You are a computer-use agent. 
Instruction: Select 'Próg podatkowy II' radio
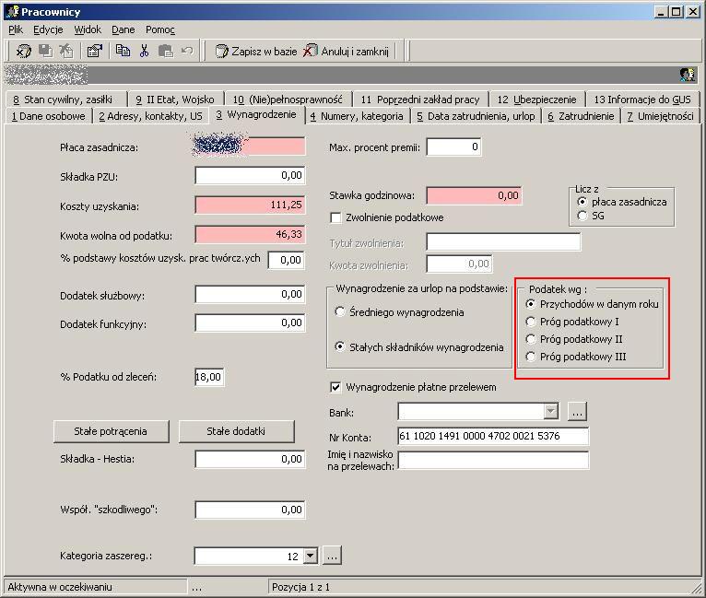[530, 339]
